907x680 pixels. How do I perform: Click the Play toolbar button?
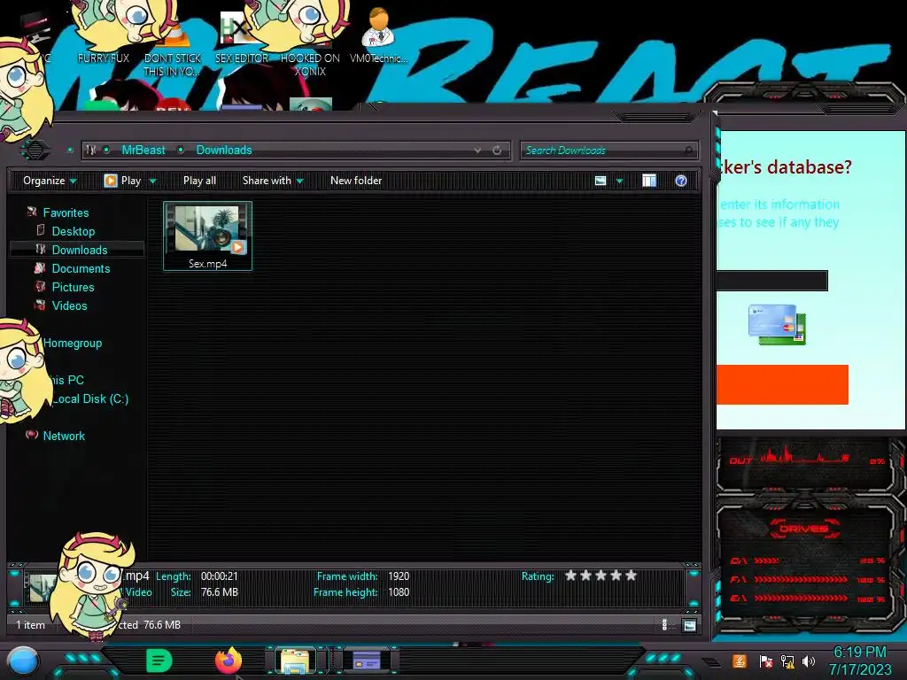click(122, 181)
